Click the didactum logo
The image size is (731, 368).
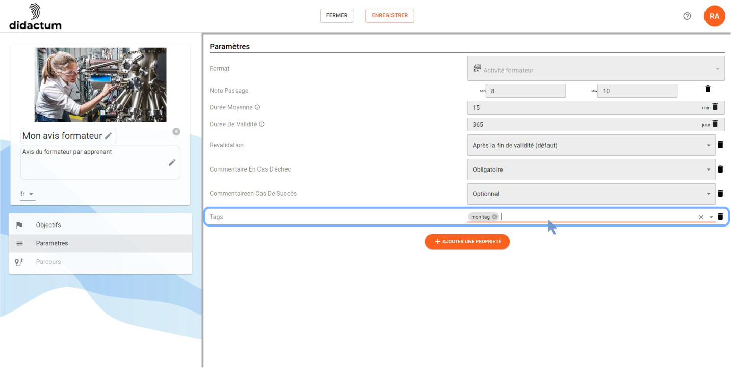pos(35,16)
